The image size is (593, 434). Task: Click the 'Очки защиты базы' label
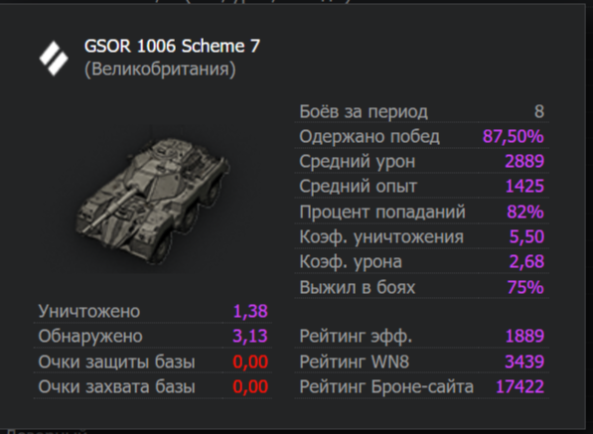[x=117, y=362]
